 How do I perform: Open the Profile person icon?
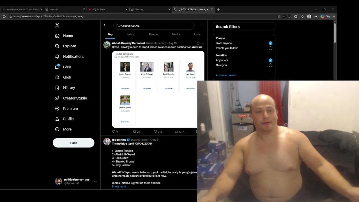click(x=57, y=119)
